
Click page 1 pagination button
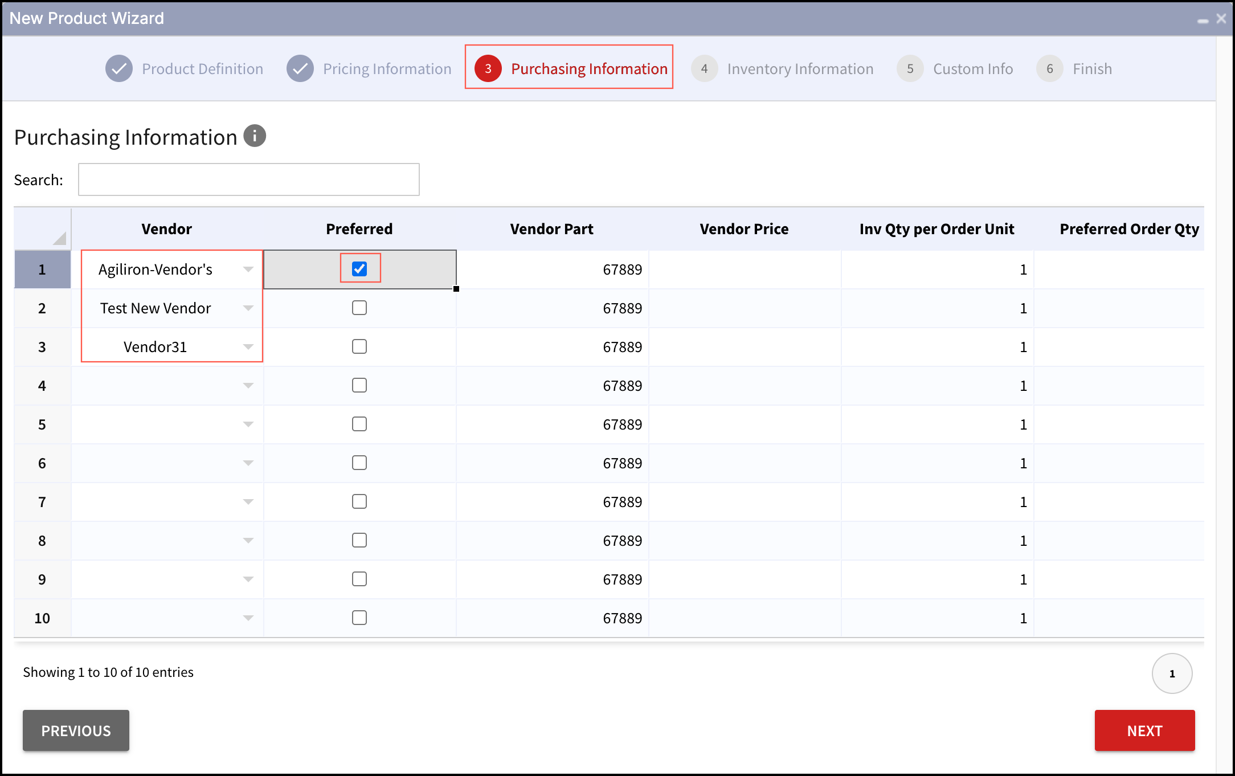pos(1172,673)
